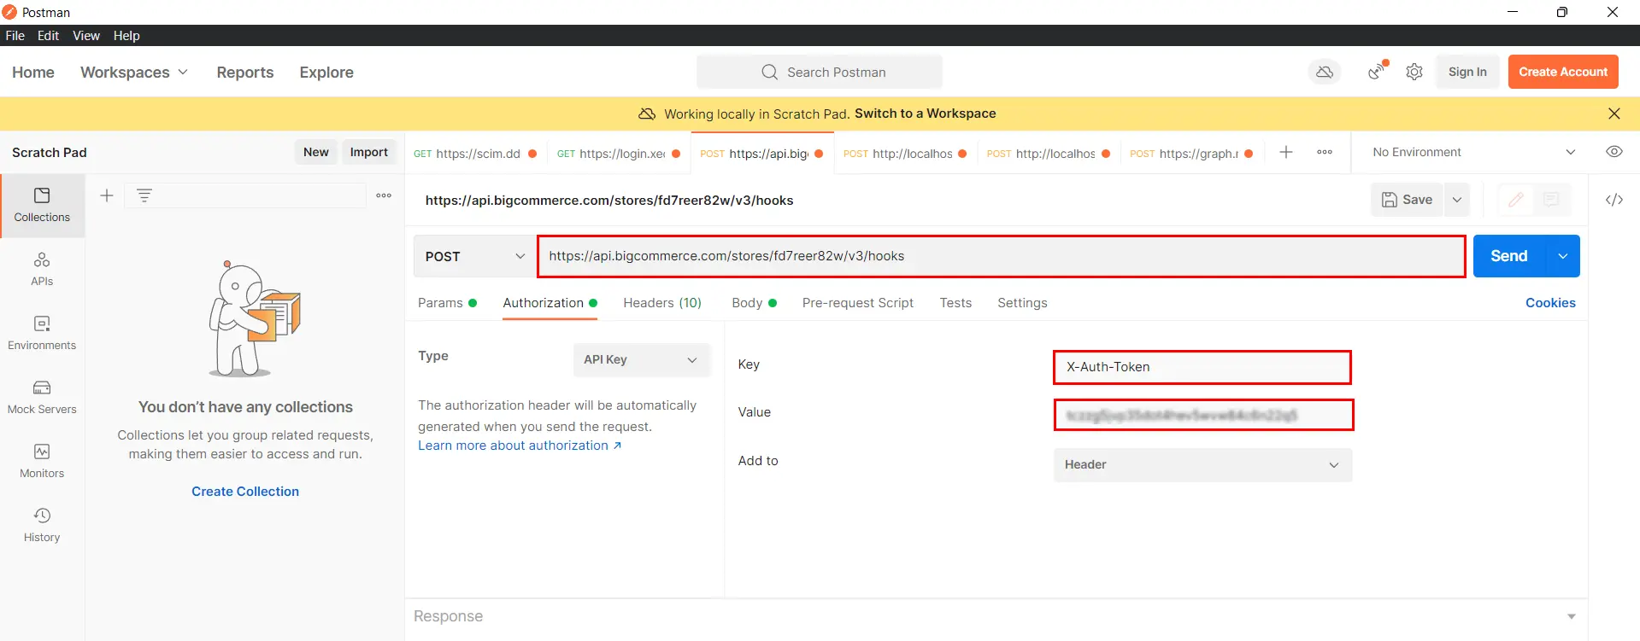Open the Mock Servers sidebar panel
This screenshot has width=1640, height=641.
point(42,397)
